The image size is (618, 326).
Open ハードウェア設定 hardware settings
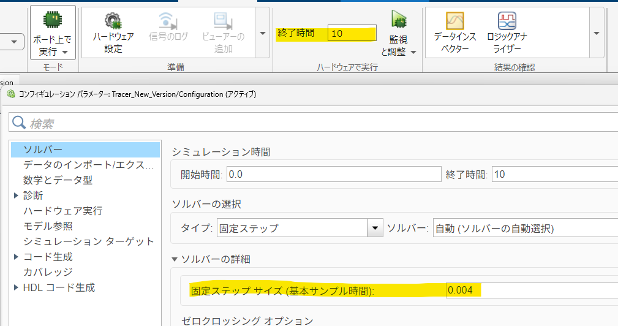point(113,33)
